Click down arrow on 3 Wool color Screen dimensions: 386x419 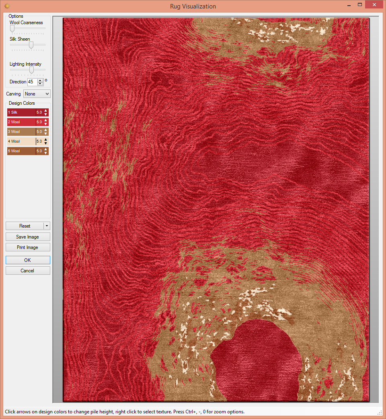pos(46,134)
